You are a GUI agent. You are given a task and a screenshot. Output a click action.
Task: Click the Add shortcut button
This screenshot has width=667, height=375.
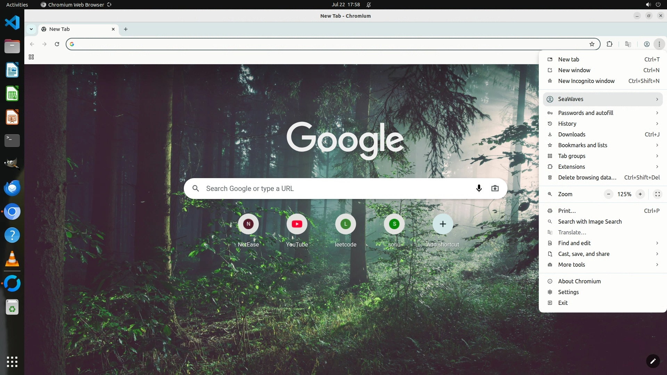point(443,224)
